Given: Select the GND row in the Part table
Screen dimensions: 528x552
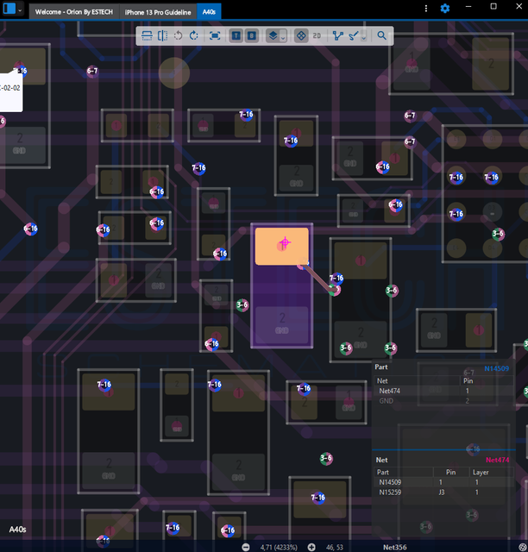Looking at the screenshot, I should (x=443, y=401).
